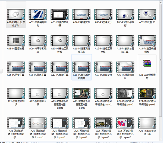Viewport: 163px width, 143px height.
Task: Select the A15-PS历史工具 video icon
Action: tap(16, 67)
